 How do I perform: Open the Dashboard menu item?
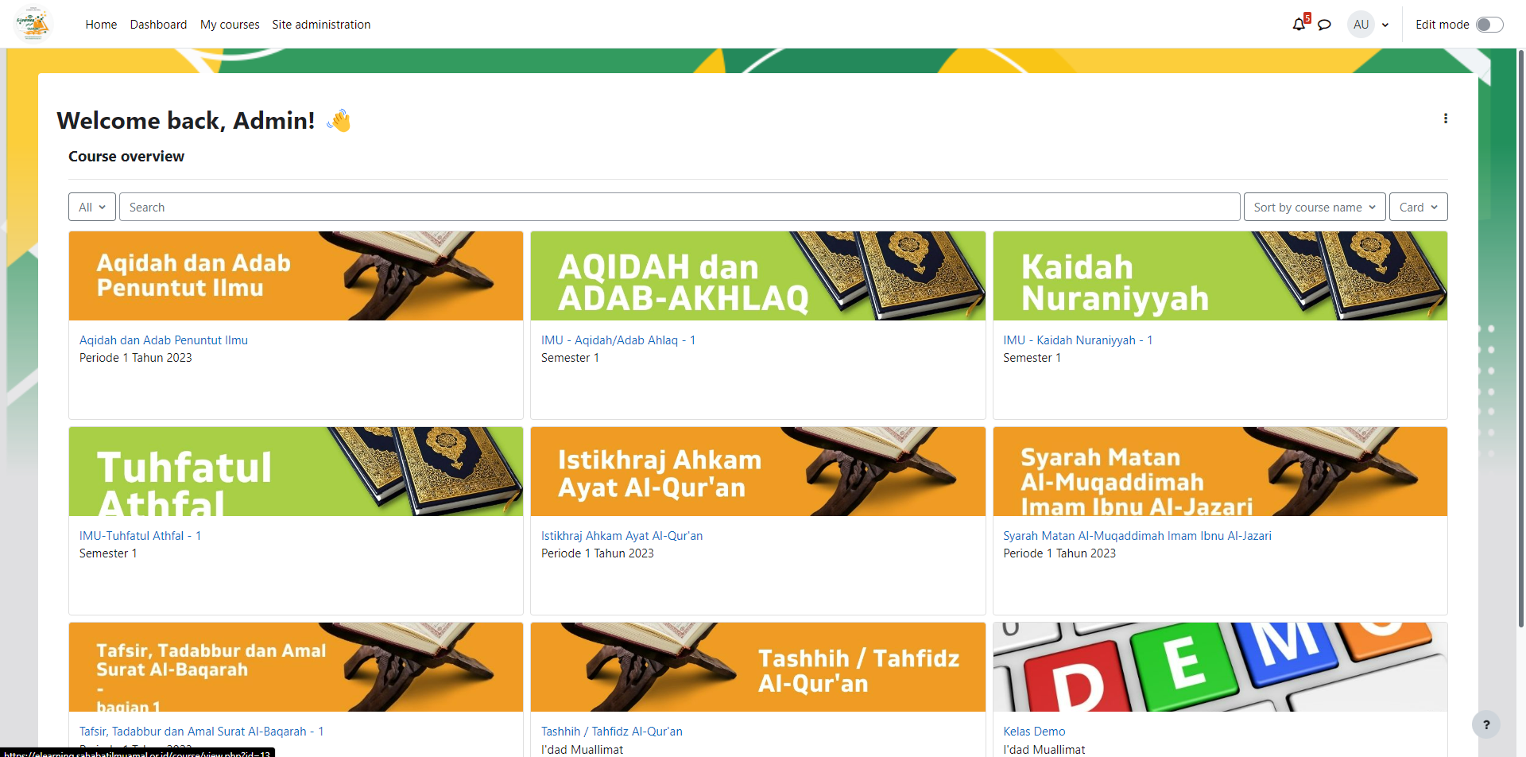[159, 25]
